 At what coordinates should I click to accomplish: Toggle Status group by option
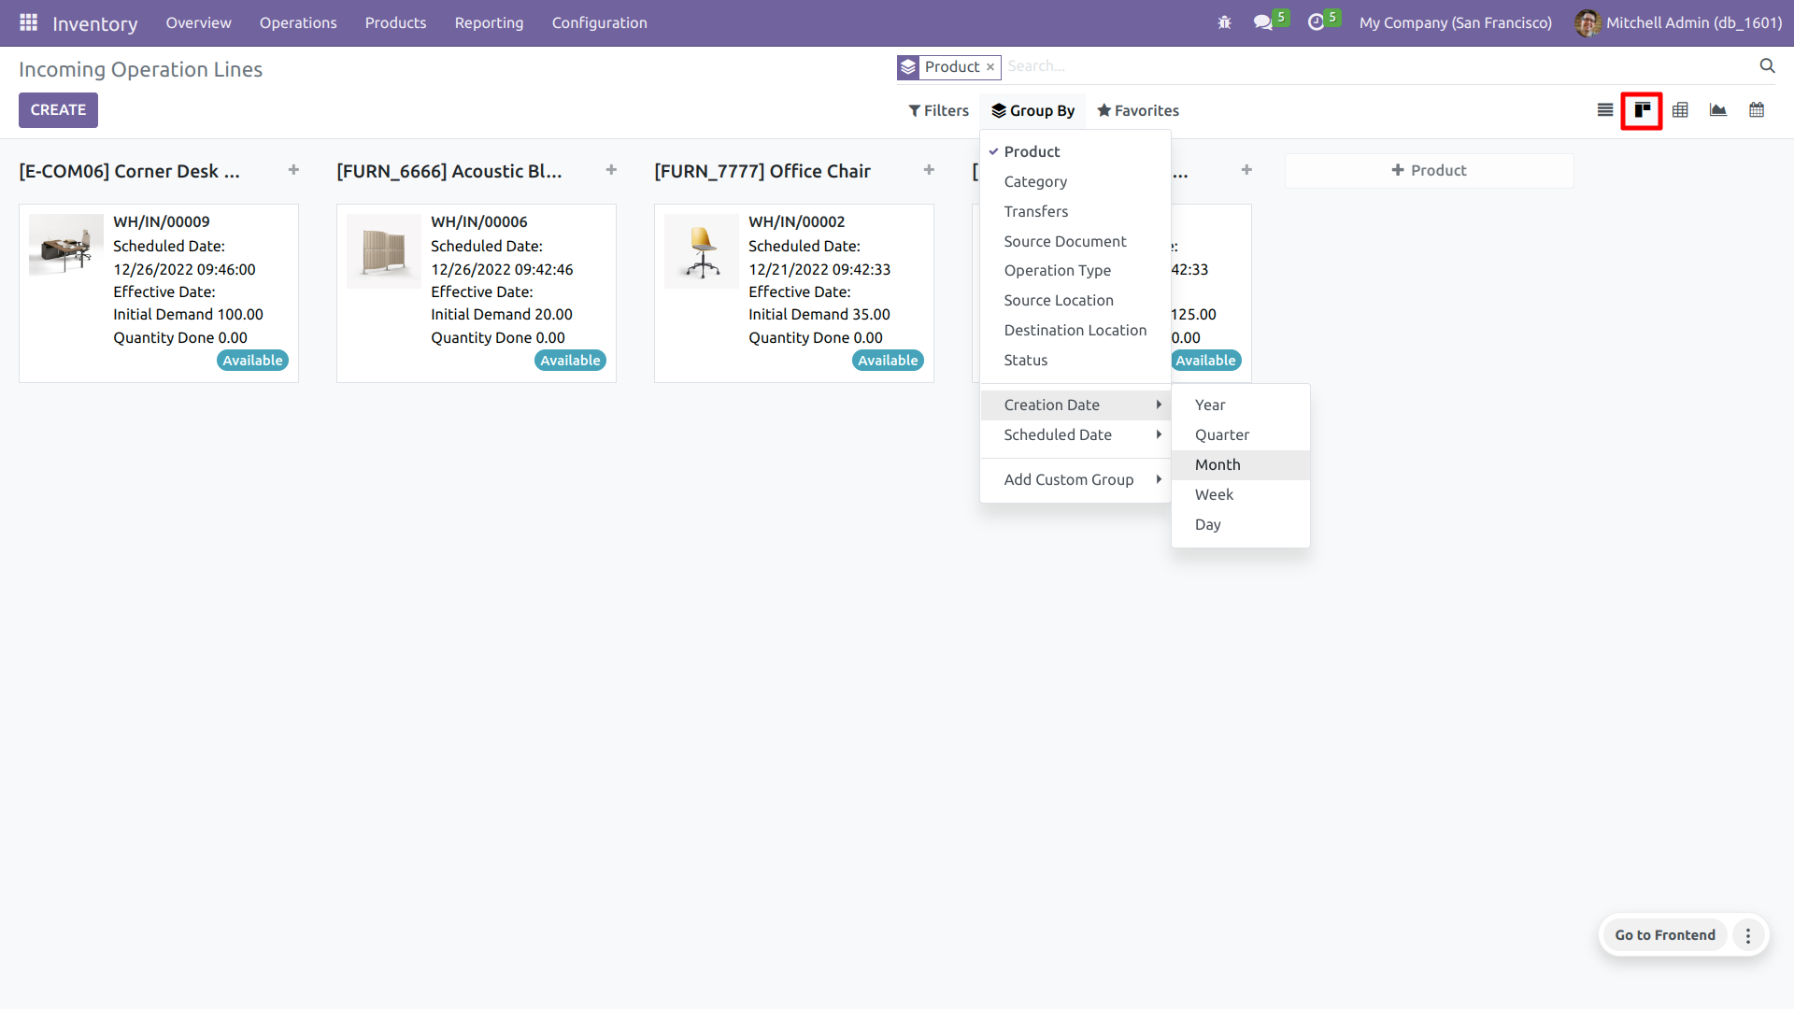click(1025, 360)
